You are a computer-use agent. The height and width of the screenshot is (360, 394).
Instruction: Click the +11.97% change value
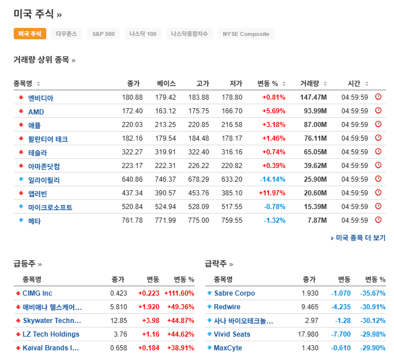[x=272, y=193]
